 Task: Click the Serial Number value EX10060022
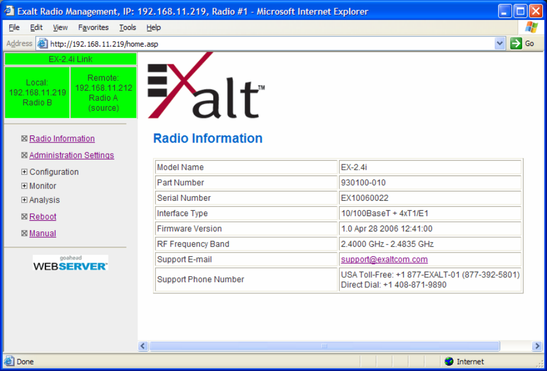pos(364,198)
